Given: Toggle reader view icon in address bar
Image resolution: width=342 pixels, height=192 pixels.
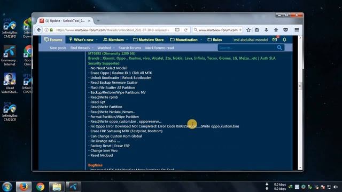Looking at the screenshot, I should (177, 30).
